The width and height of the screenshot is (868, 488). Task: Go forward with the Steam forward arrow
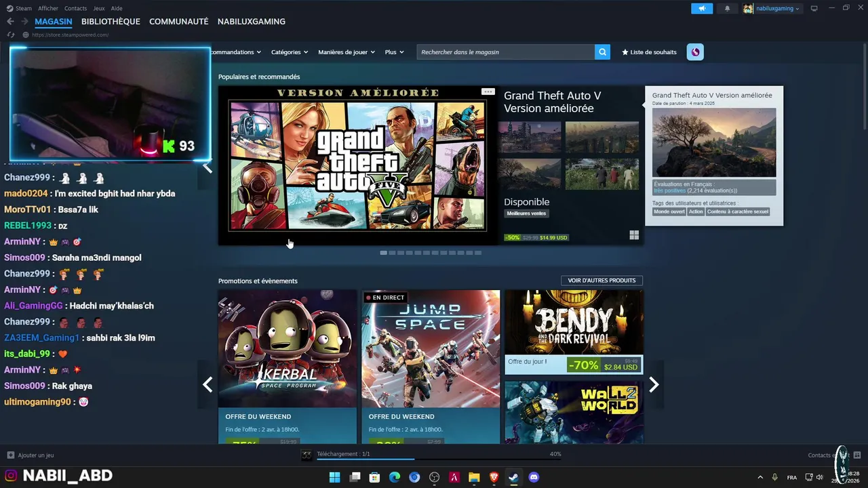point(24,22)
